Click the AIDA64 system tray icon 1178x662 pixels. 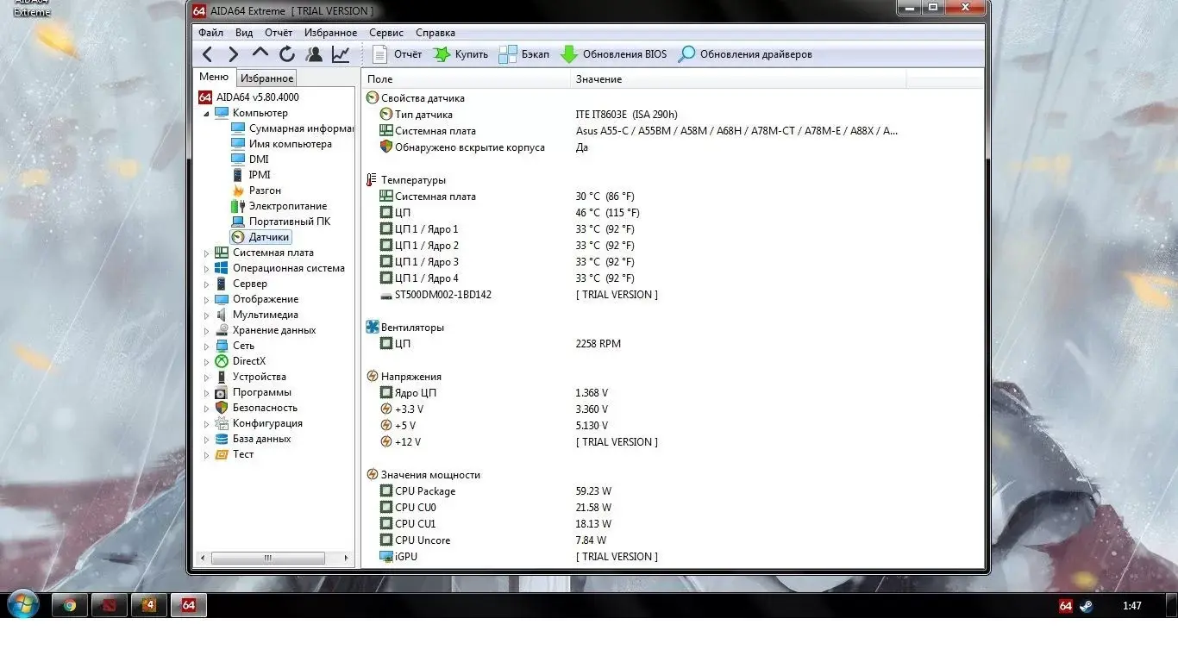pyautogui.click(x=1066, y=606)
